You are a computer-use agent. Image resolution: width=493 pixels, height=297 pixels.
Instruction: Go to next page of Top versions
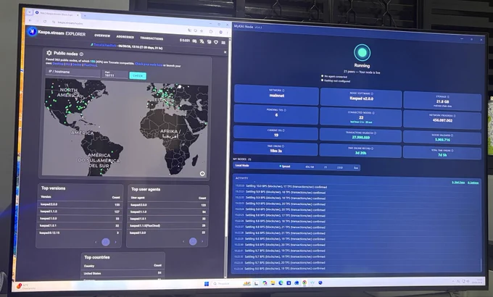click(x=116, y=242)
